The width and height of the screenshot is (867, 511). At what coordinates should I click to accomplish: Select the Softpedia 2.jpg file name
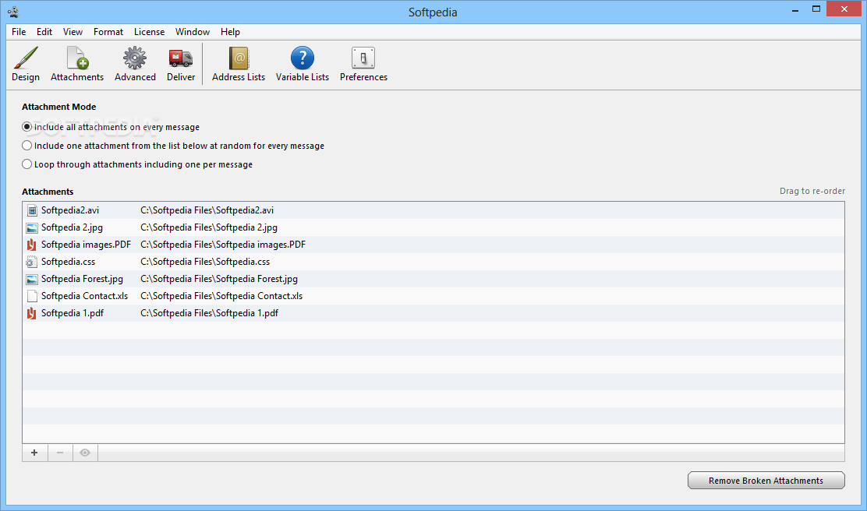tap(72, 227)
